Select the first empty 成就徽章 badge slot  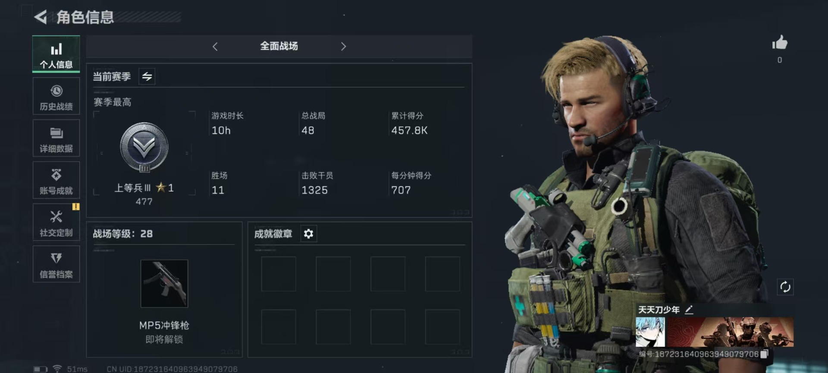click(x=279, y=274)
